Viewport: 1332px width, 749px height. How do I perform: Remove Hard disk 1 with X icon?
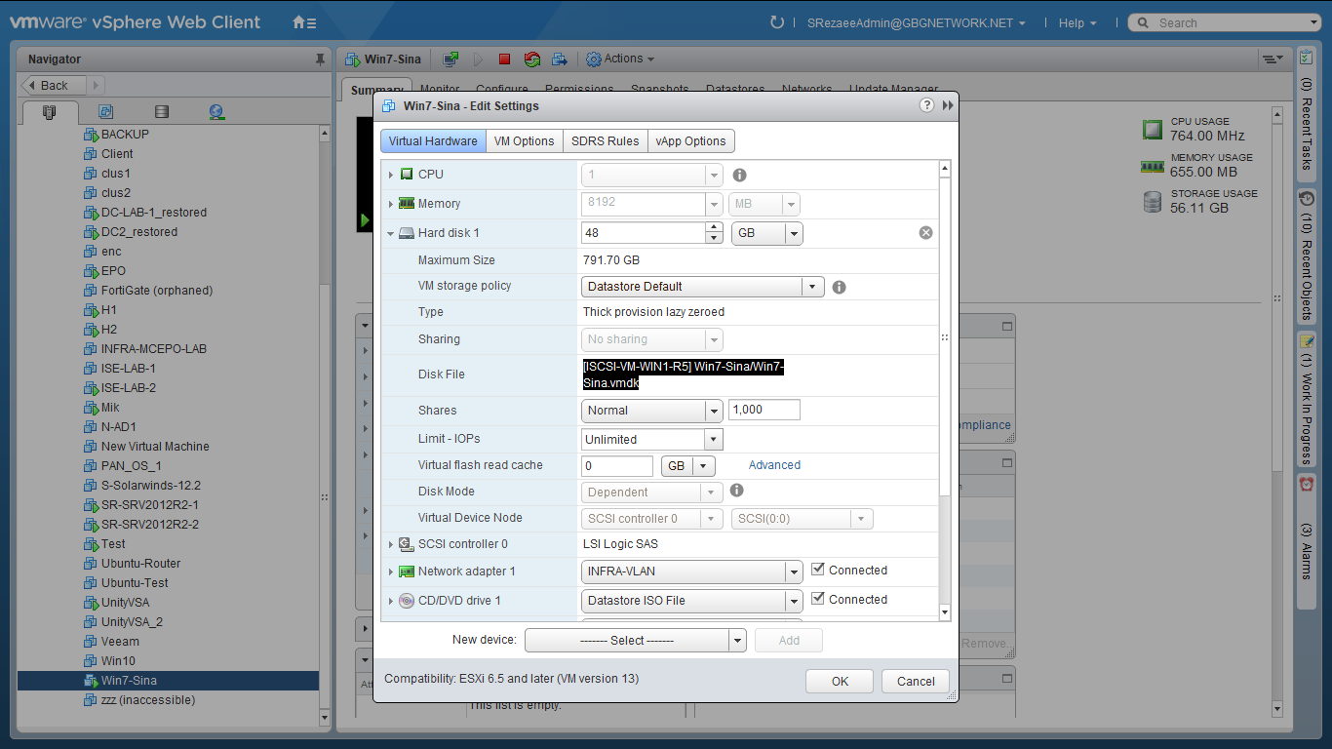click(x=926, y=233)
